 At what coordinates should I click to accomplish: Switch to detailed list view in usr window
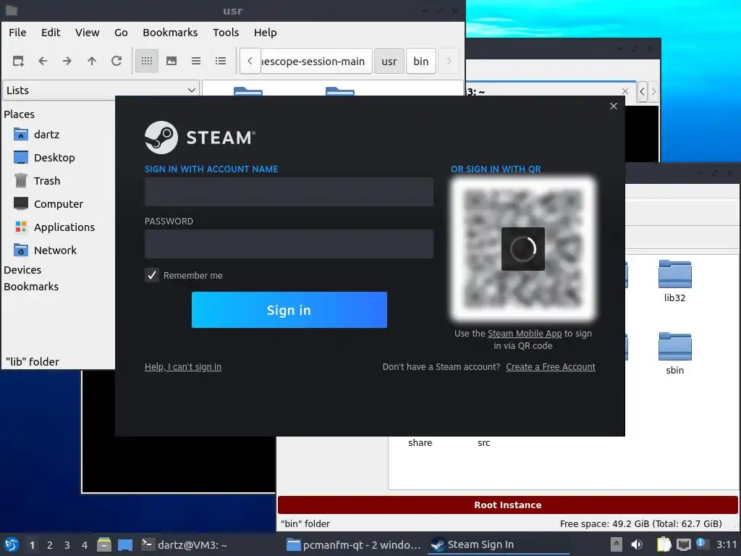coord(221,61)
